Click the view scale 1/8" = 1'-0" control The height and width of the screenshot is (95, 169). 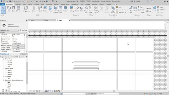pos(32,91)
